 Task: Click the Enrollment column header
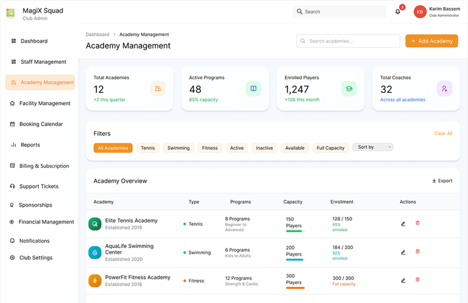point(342,202)
